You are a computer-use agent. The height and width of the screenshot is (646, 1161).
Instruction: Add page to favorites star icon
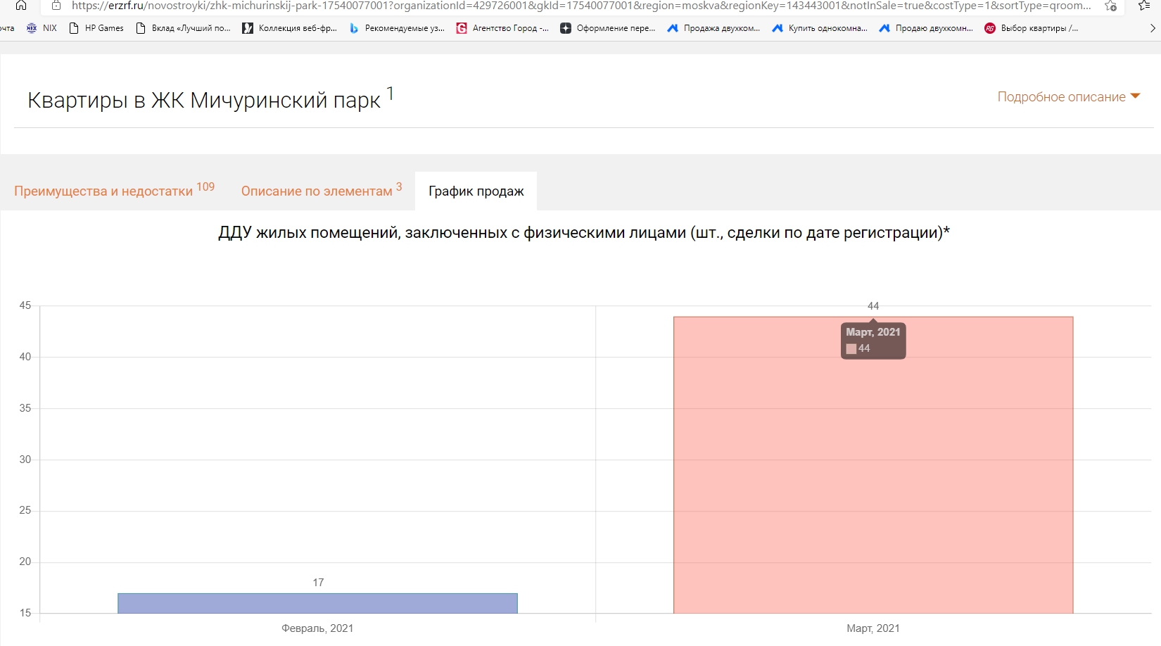point(1110,6)
